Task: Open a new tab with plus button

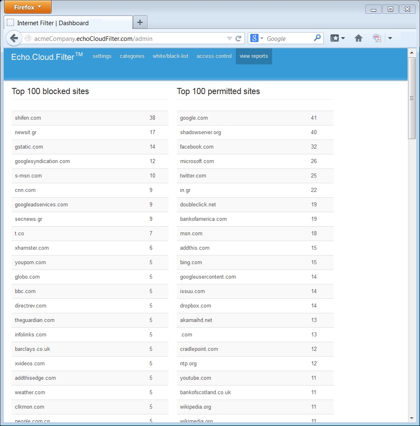Action: pyautogui.click(x=140, y=22)
